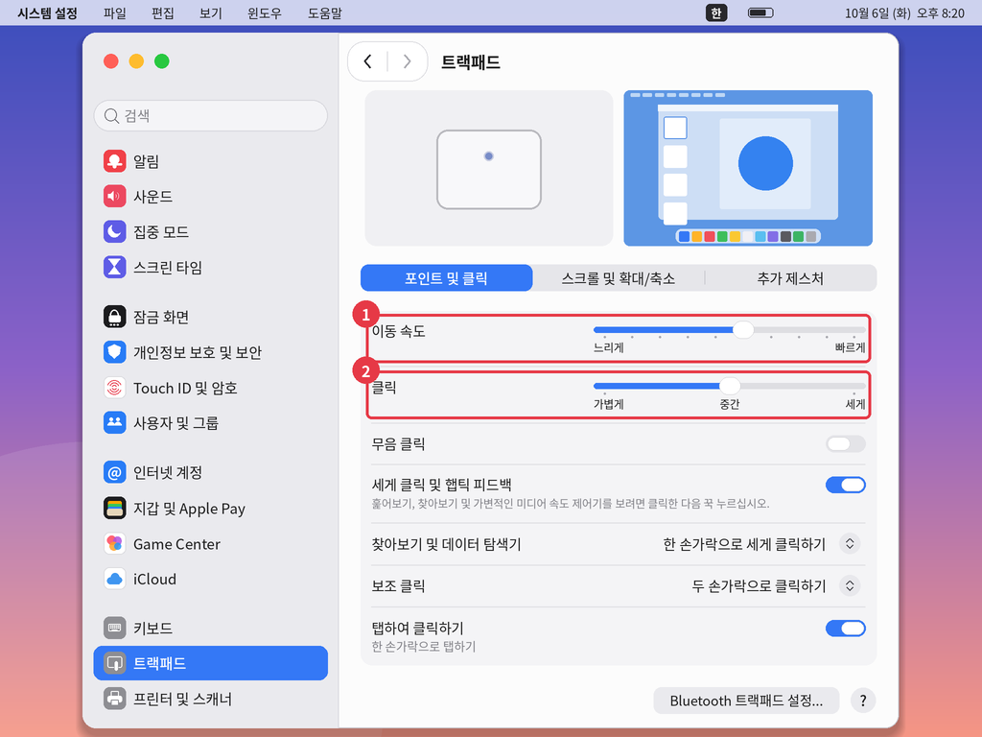Click the forward chevron navigation arrow

click(x=407, y=61)
